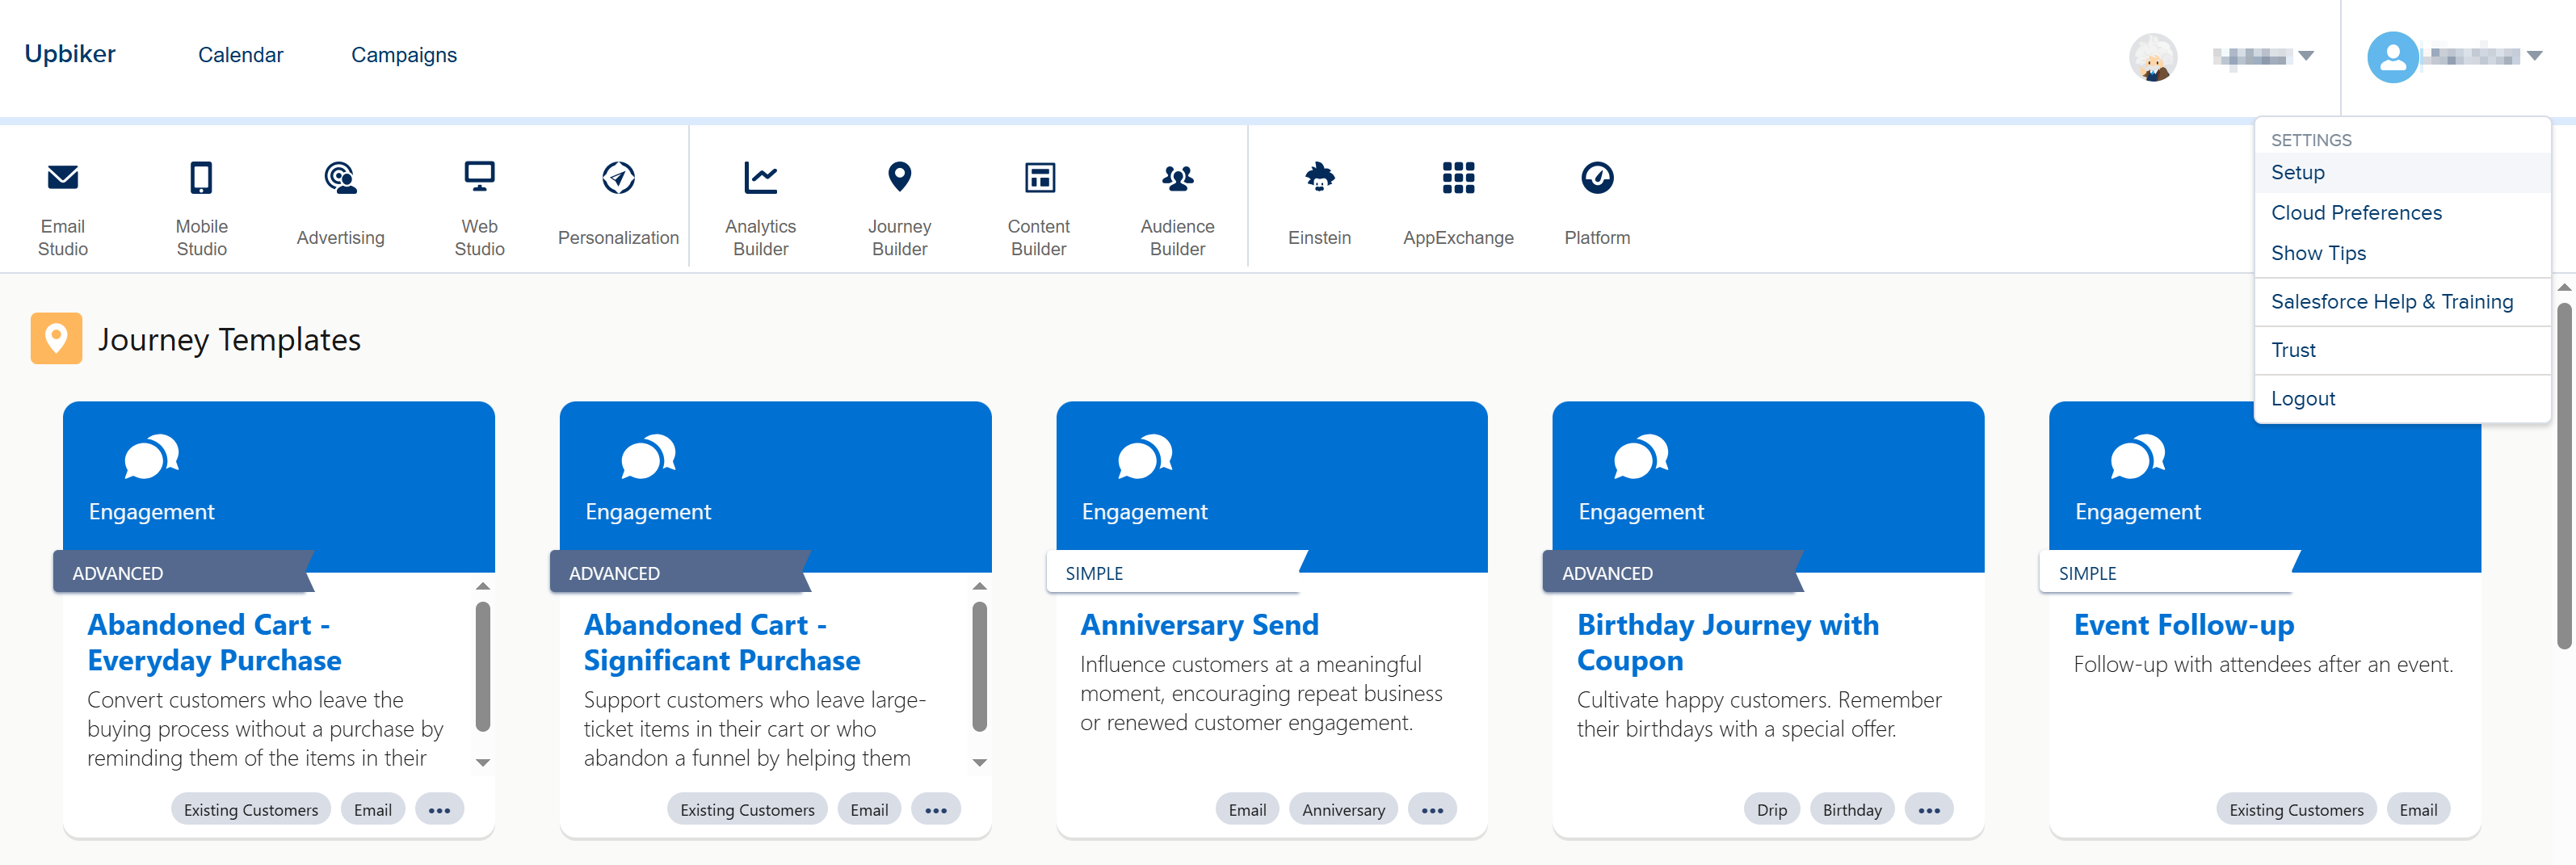
Task: Go to the Campaigns tab
Action: click(404, 55)
